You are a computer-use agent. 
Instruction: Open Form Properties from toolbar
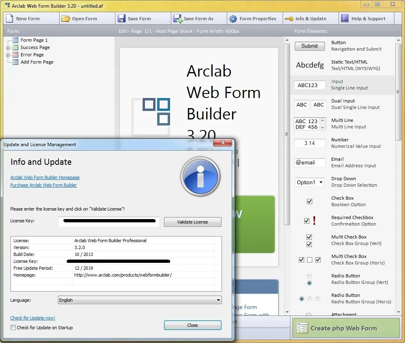point(255,18)
